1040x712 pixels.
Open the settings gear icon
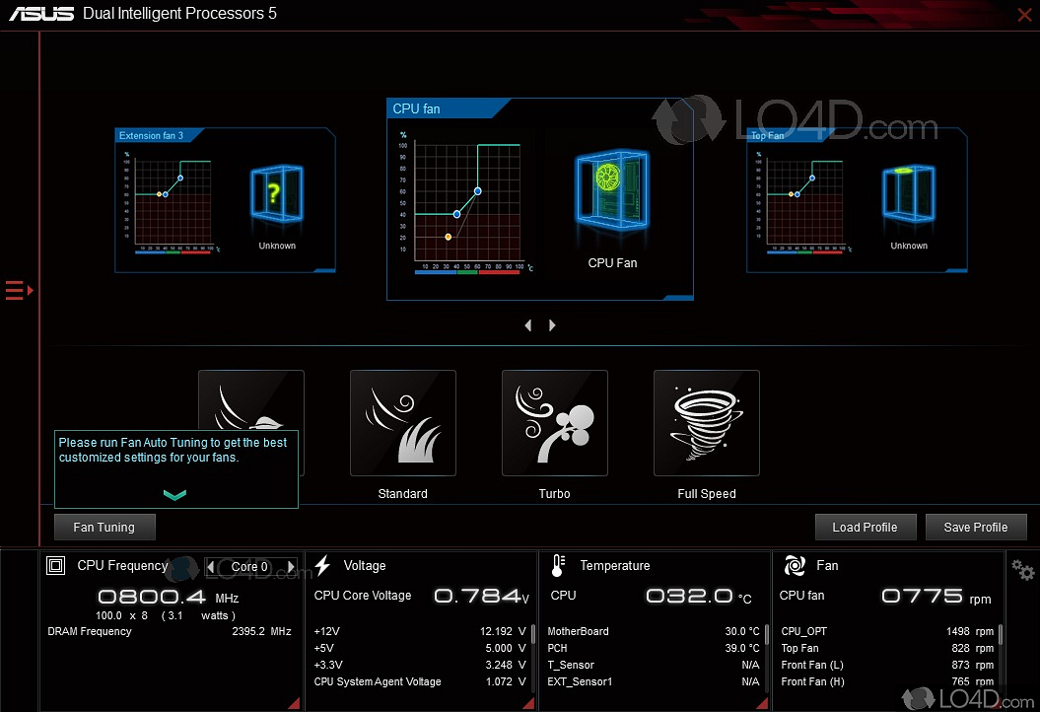[1024, 570]
